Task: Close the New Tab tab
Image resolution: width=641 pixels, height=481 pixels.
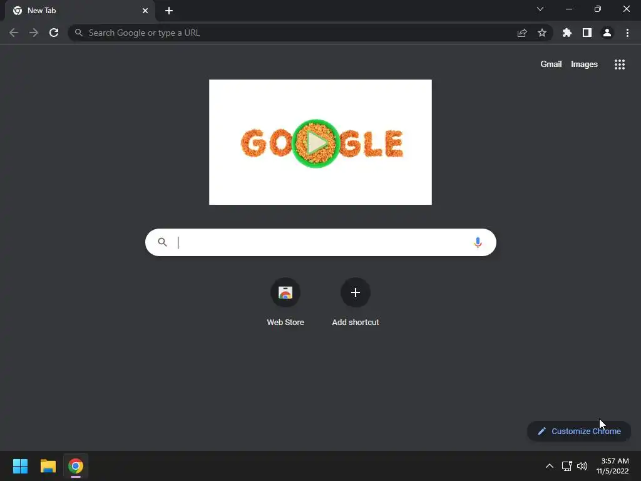Action: coord(145,11)
